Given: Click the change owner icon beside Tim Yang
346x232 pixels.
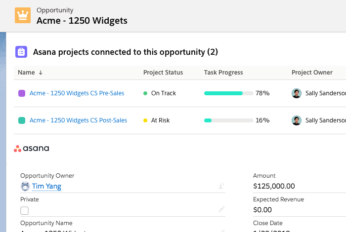Looking at the screenshot, I should point(221,186).
